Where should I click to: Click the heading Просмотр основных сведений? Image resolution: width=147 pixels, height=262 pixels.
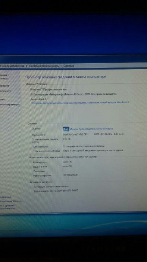[66, 77]
